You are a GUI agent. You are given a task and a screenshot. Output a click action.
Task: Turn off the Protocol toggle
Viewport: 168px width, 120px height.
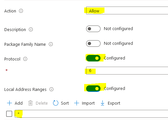[x=93, y=58]
